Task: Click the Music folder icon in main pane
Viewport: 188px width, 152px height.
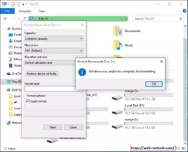Action: coord(118,45)
